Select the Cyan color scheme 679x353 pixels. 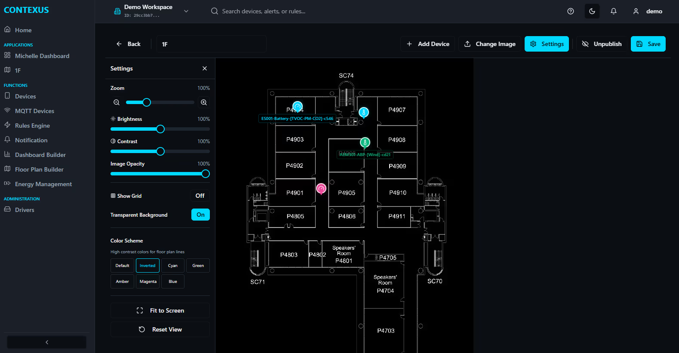click(x=173, y=266)
